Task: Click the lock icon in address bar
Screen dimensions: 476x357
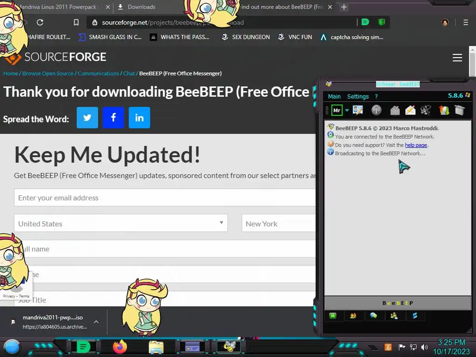Action: pyautogui.click(x=95, y=22)
